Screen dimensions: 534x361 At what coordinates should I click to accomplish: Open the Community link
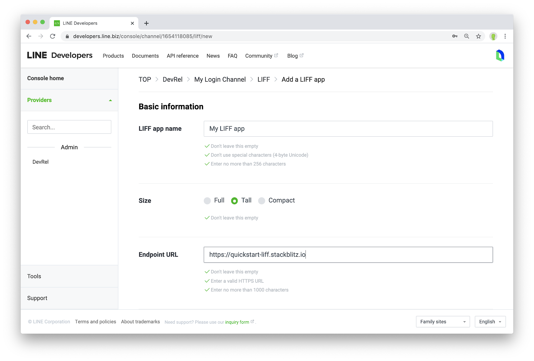pyautogui.click(x=259, y=56)
